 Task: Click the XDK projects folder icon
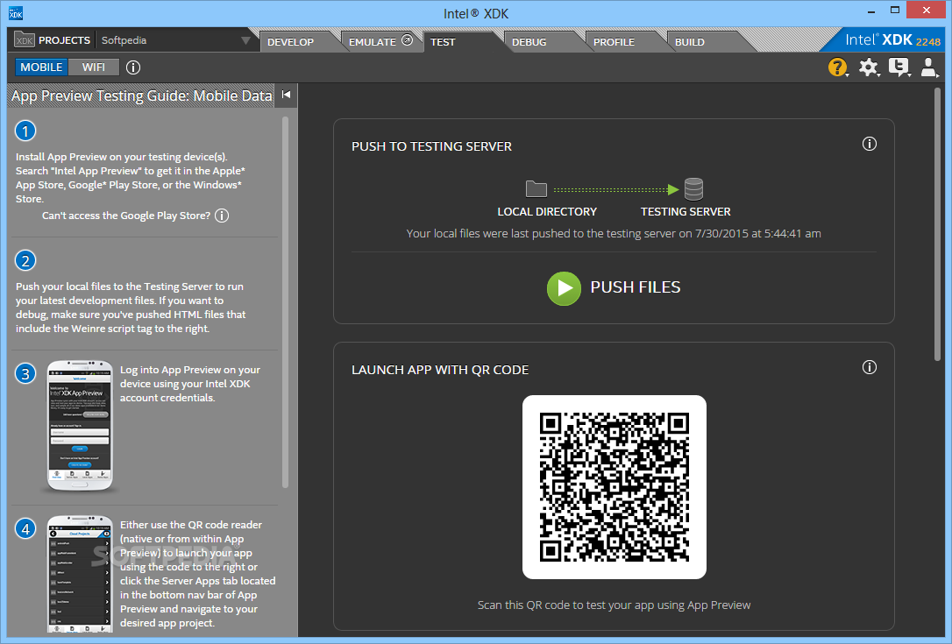pyautogui.click(x=25, y=39)
